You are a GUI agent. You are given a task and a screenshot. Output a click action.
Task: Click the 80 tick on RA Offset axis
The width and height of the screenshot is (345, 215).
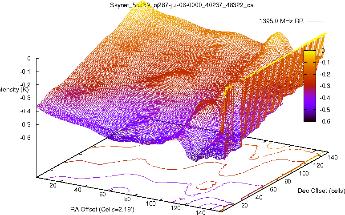coord(127,199)
